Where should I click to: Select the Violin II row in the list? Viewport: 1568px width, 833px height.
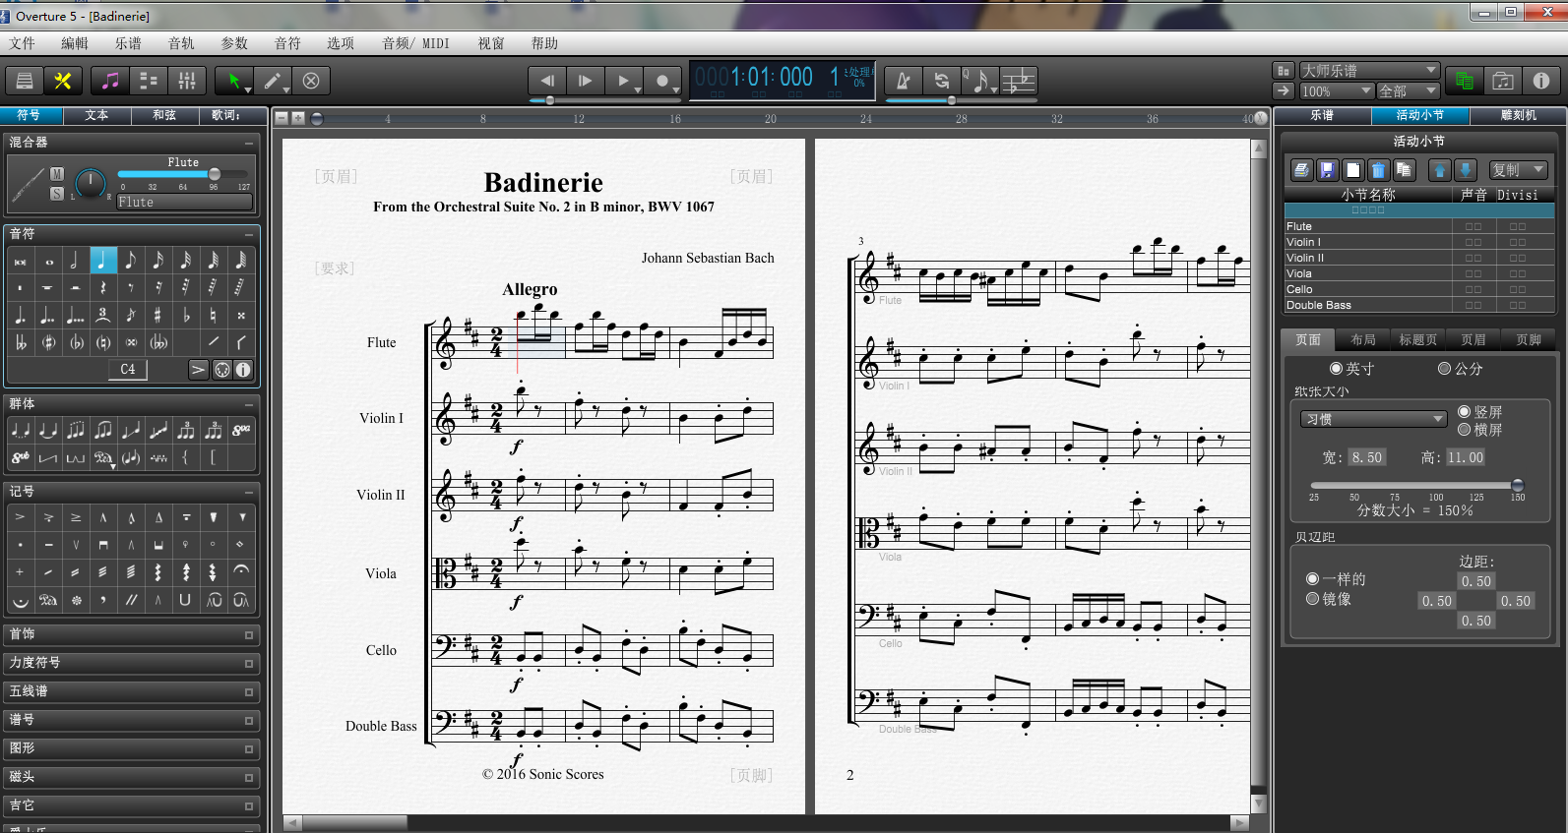point(1418,258)
